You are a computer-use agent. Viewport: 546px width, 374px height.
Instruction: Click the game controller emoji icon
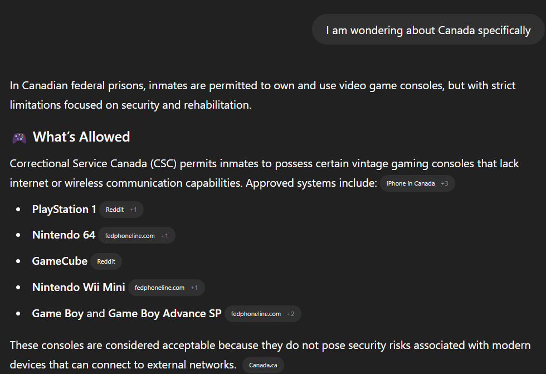pos(19,138)
